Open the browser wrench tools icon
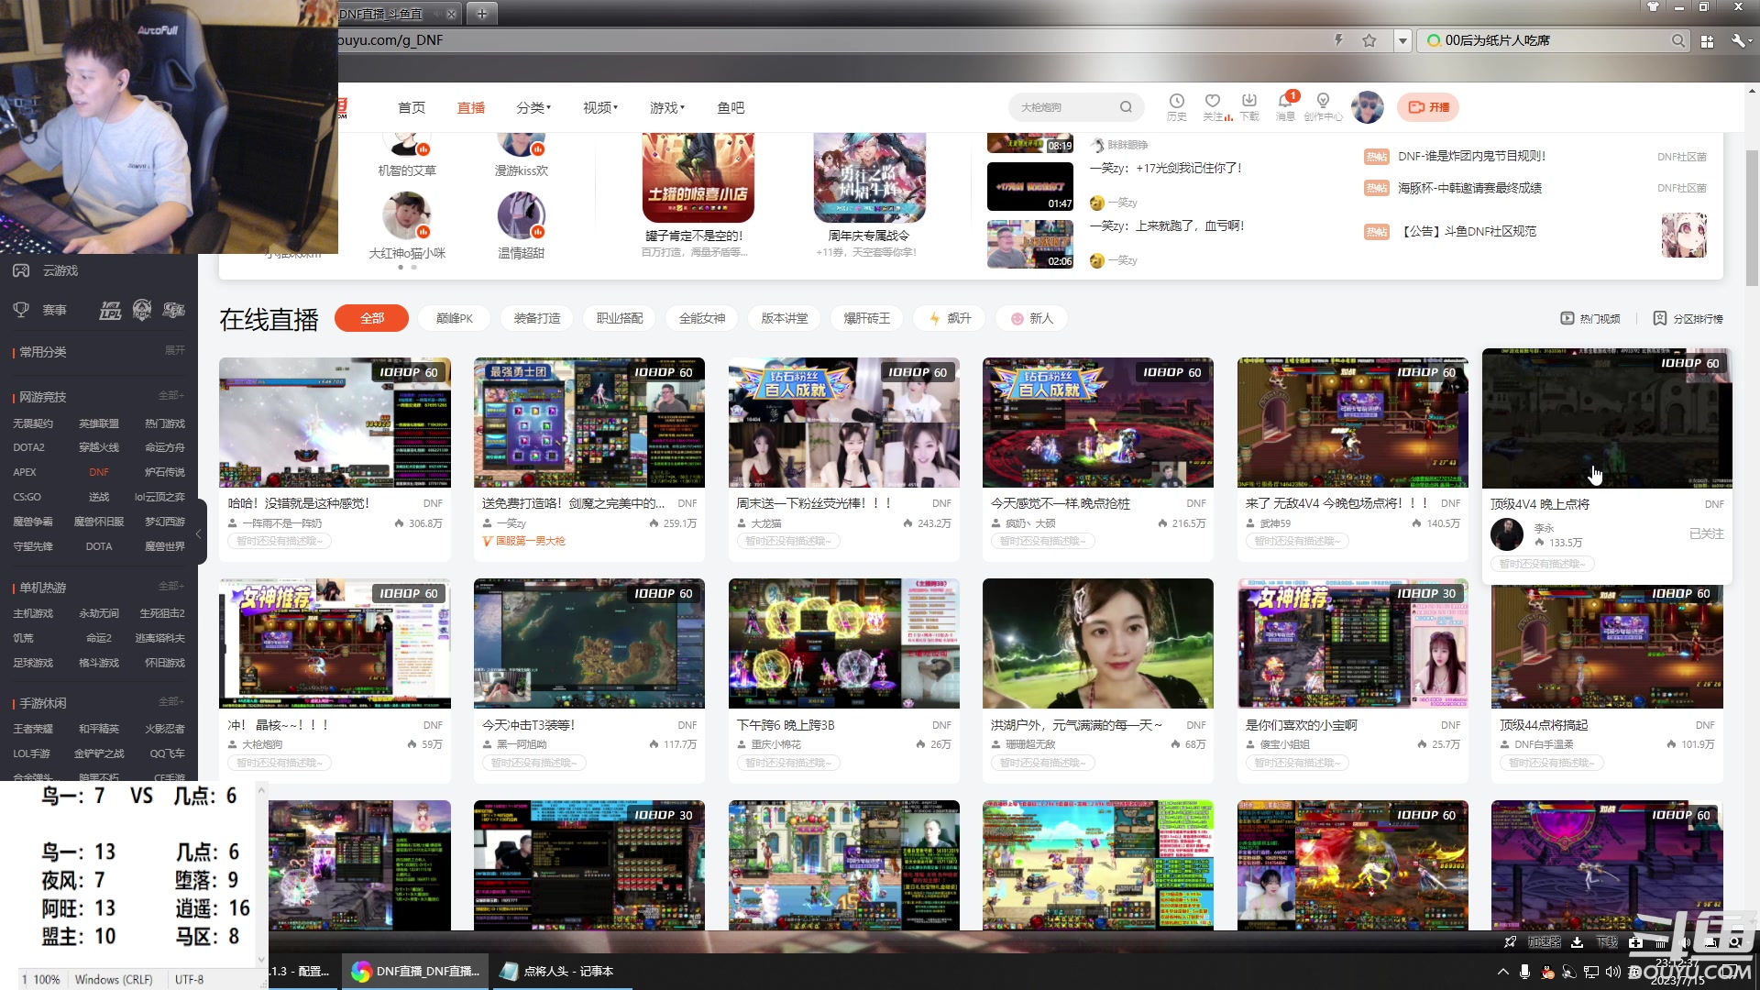The image size is (1760, 990). [1739, 40]
